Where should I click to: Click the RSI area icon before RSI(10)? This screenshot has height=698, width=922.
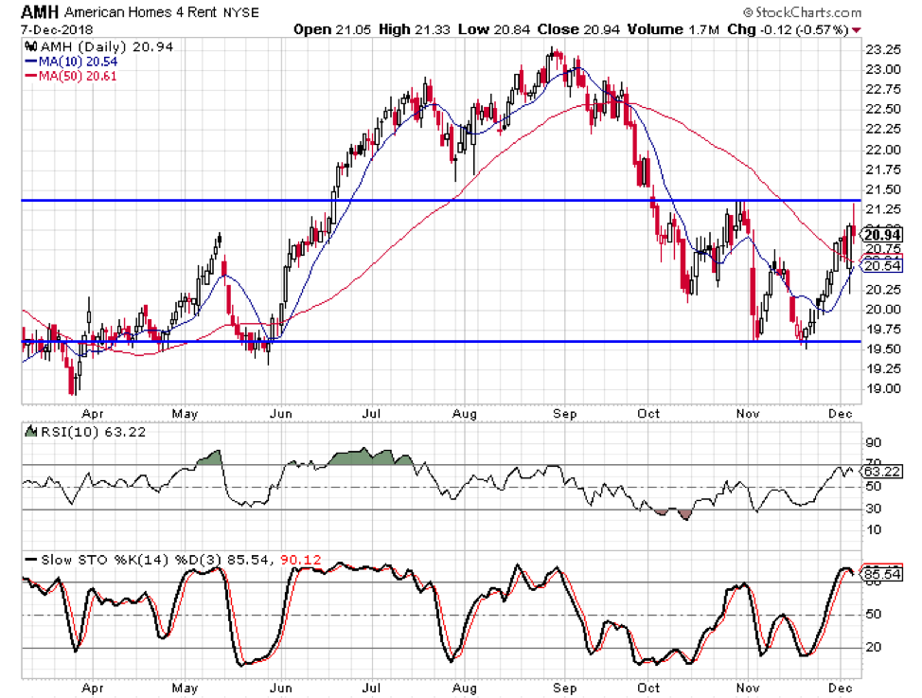pos(30,432)
